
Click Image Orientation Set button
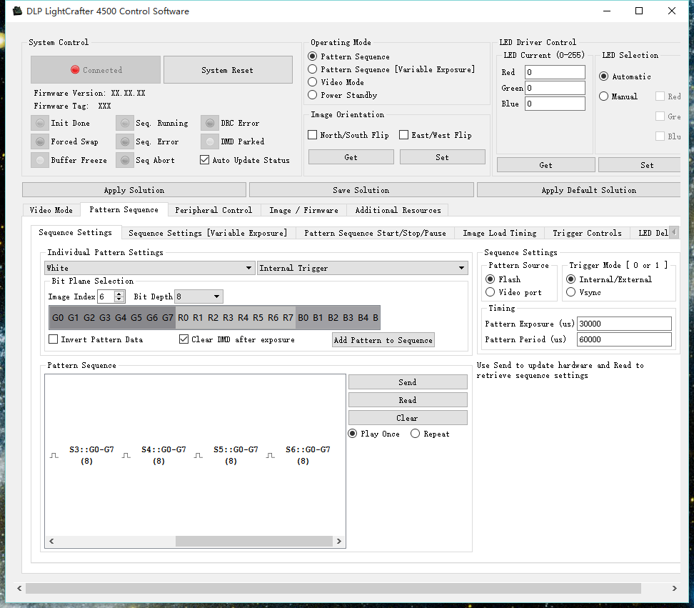[x=442, y=157]
